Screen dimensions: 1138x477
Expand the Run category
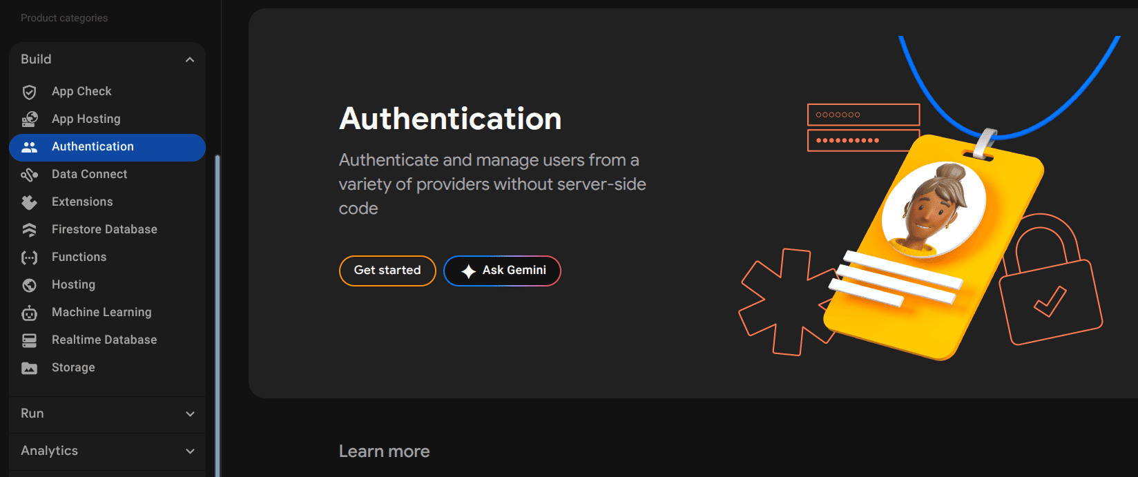(190, 413)
